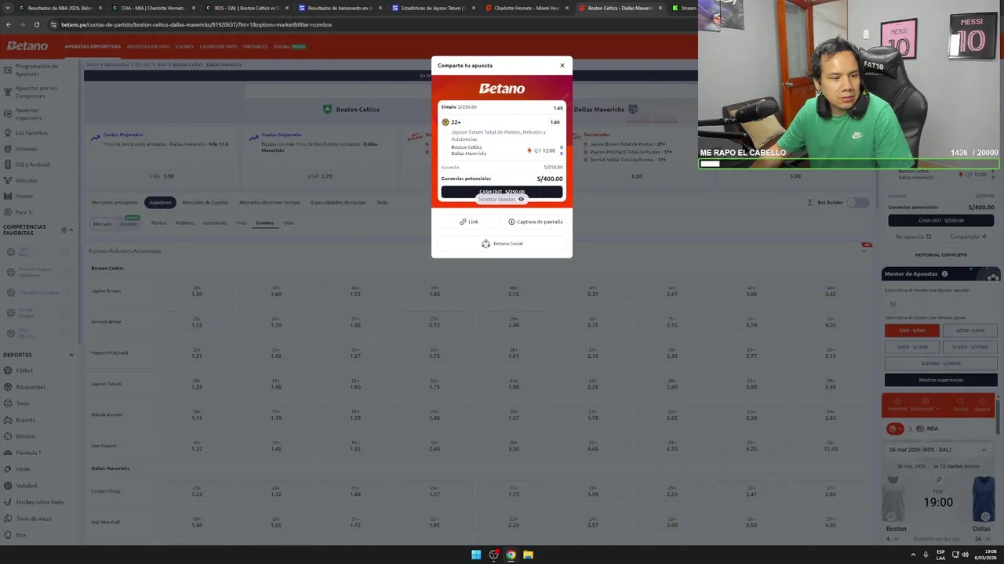Select Combos filter tab

point(265,223)
